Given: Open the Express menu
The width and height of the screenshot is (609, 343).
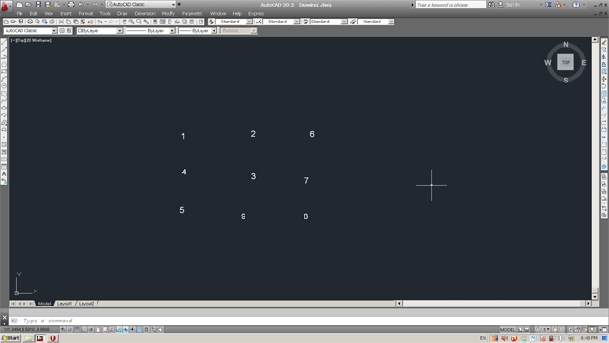Looking at the screenshot, I should coord(257,14).
